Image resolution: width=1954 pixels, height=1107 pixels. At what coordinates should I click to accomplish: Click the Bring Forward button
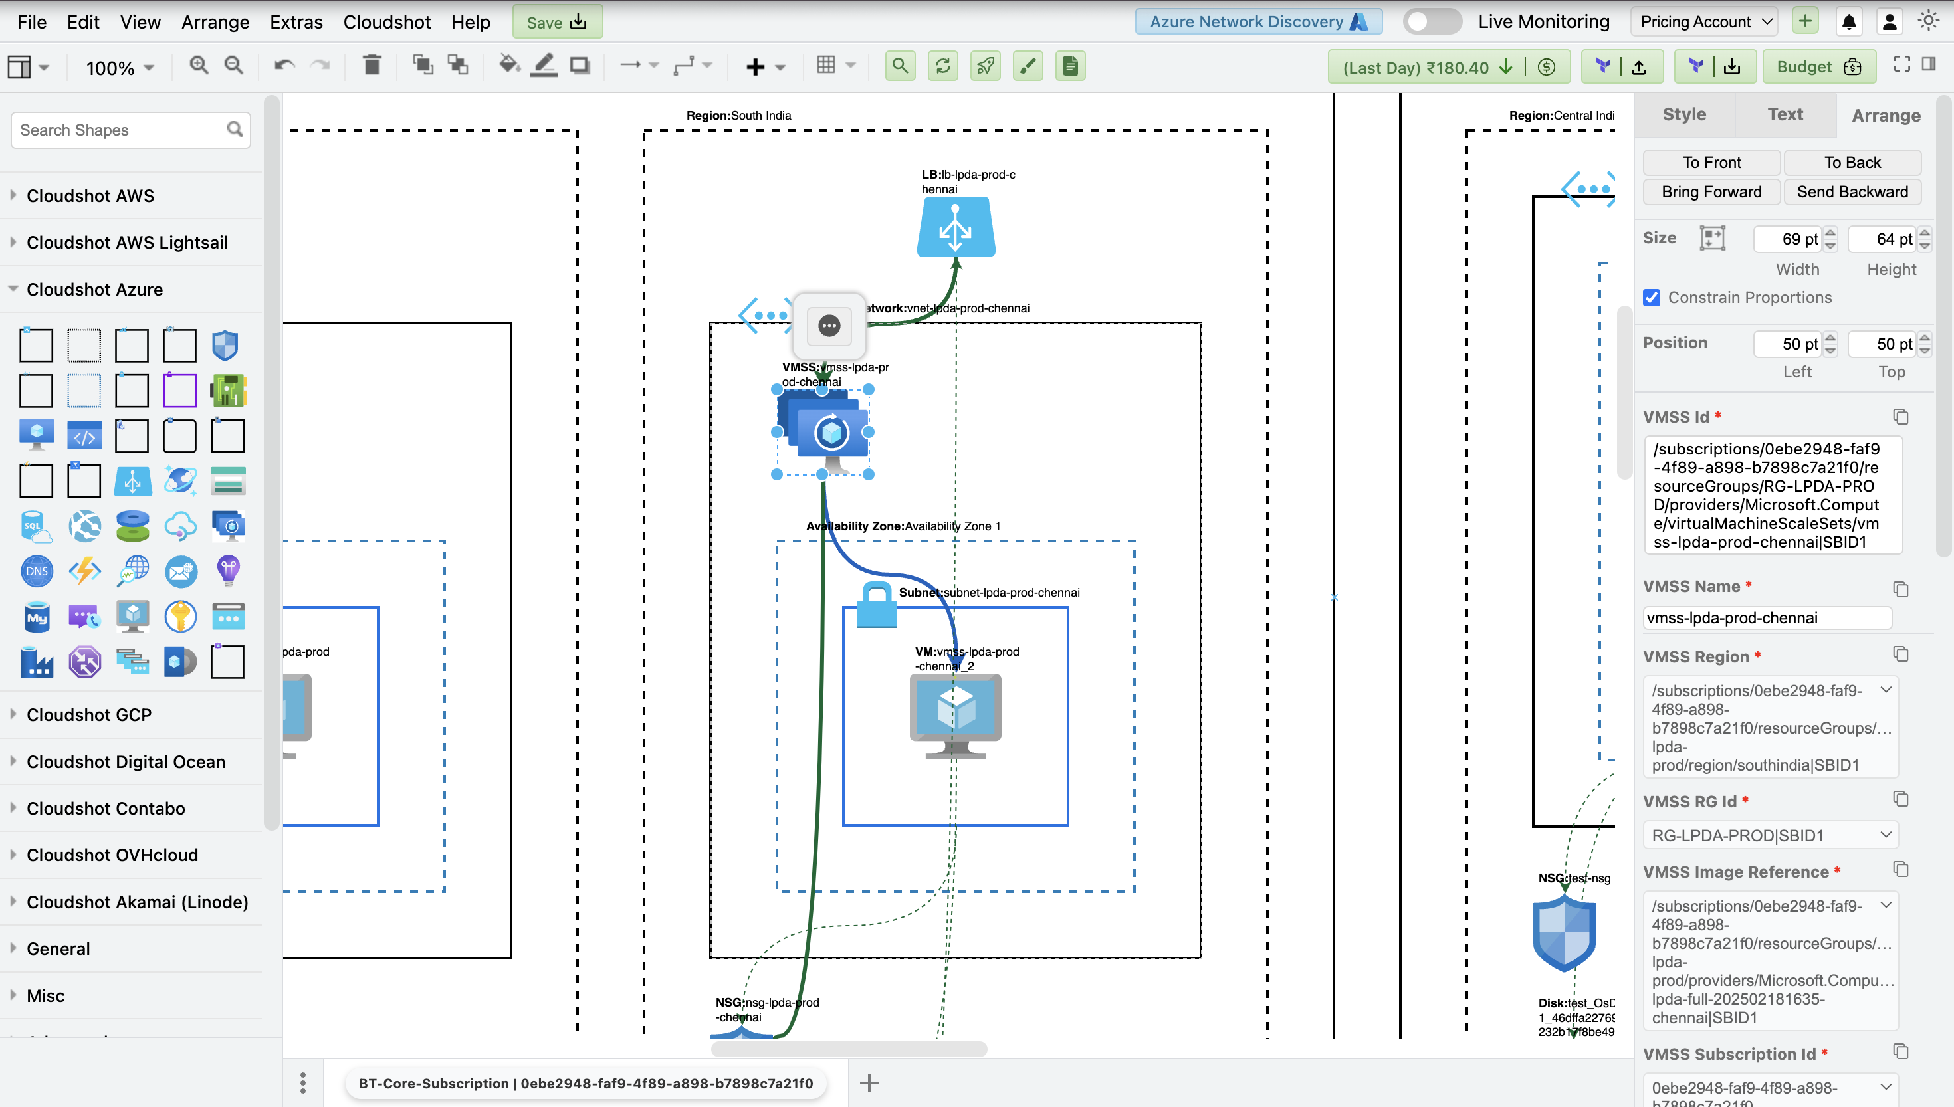(x=1711, y=191)
